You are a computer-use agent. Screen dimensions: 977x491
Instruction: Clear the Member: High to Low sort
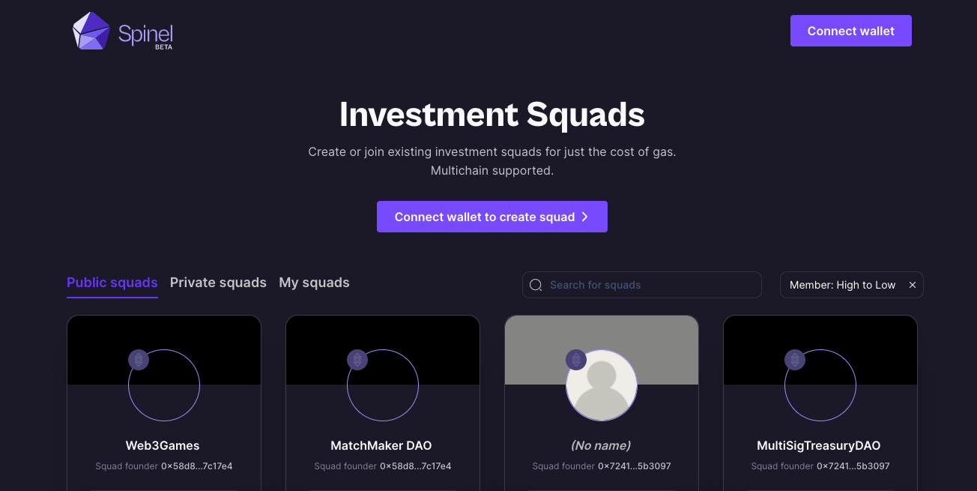[x=913, y=285]
